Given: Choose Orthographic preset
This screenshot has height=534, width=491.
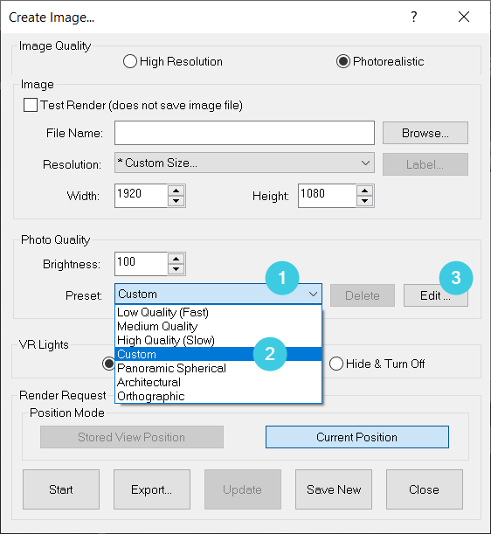Looking at the screenshot, I should pyautogui.click(x=218, y=396).
